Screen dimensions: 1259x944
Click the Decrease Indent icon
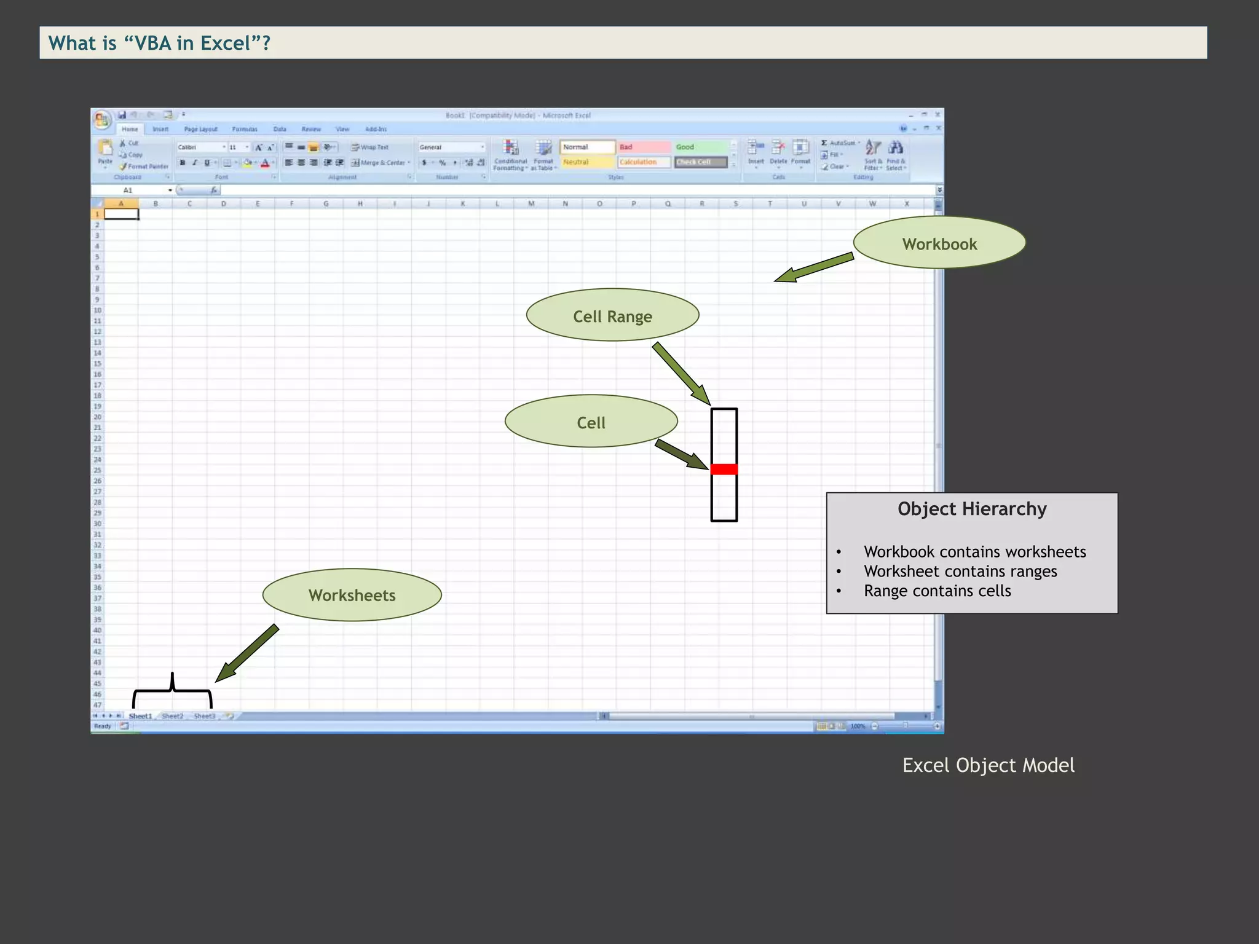point(328,163)
